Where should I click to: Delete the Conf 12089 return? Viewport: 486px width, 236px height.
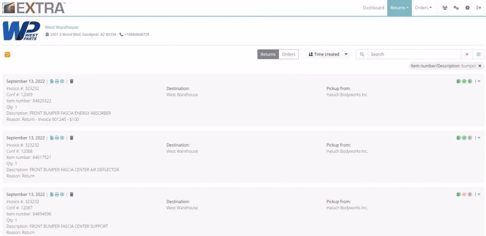(x=72, y=81)
